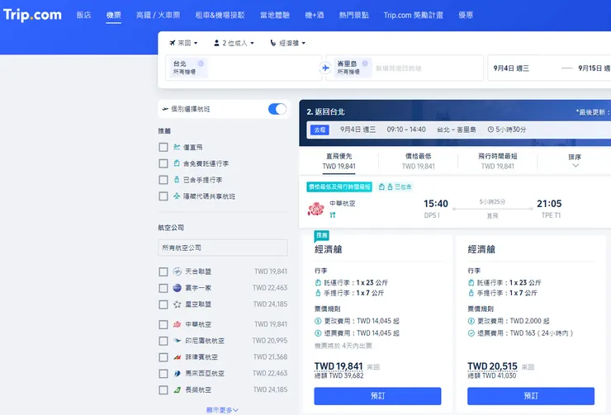Toggle the 個別選擇航班 switch

[x=277, y=109]
